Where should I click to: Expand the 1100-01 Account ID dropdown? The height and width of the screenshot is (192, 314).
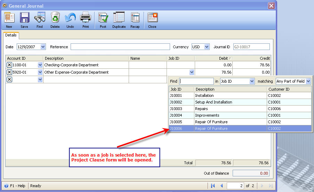(x=40, y=65)
